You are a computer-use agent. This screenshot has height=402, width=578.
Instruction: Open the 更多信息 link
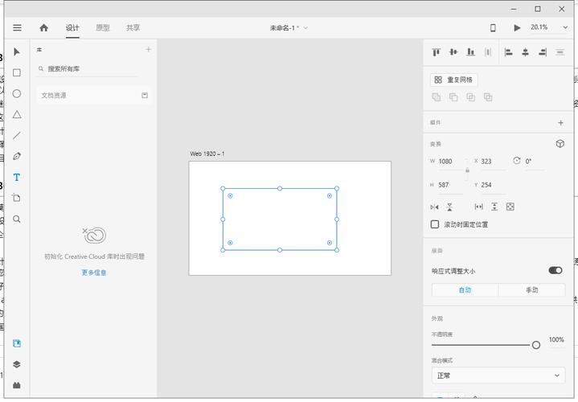pos(93,273)
